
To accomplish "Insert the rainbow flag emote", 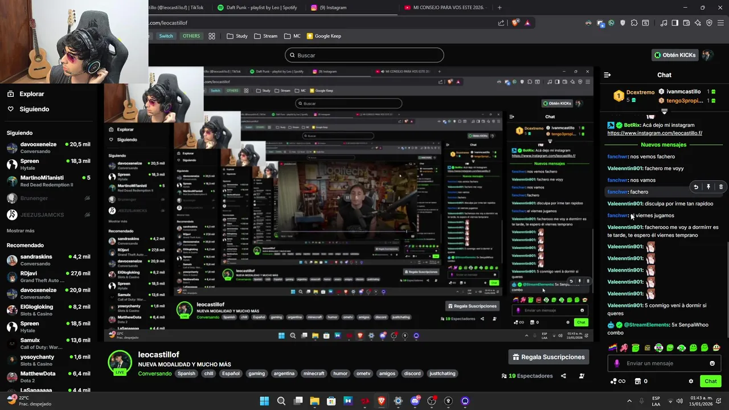I will (x=612, y=348).
